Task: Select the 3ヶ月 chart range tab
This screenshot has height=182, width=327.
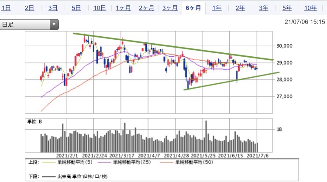Action: coord(170,8)
